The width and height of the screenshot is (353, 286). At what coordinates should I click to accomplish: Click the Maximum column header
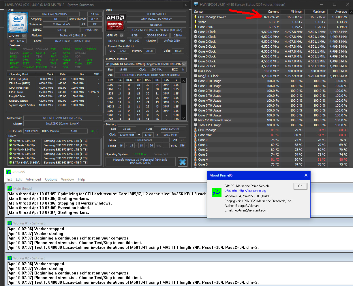(316, 12)
